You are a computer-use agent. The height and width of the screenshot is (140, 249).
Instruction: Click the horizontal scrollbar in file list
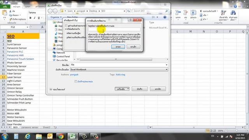coord(116,59)
